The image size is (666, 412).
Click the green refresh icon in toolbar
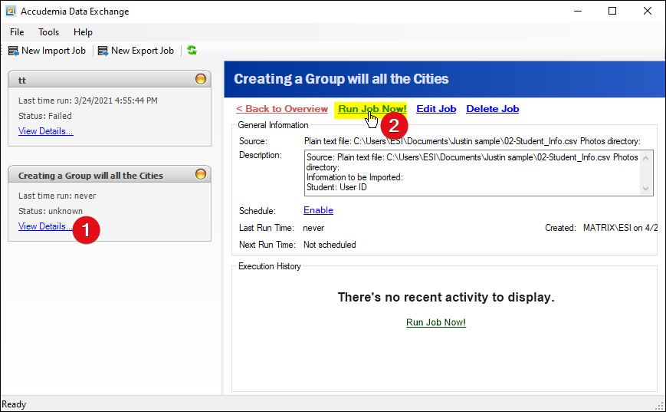(192, 50)
